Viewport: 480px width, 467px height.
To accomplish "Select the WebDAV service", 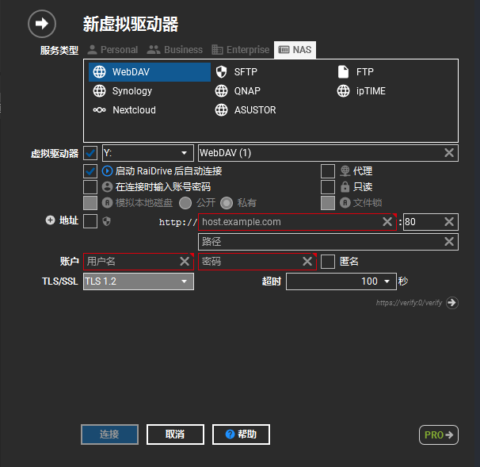I will [150, 72].
